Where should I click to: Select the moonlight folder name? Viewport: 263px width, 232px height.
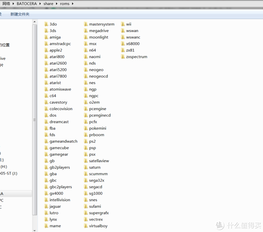[99, 37]
